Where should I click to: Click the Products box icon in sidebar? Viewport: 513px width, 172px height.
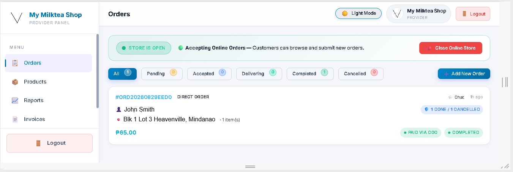click(x=15, y=82)
